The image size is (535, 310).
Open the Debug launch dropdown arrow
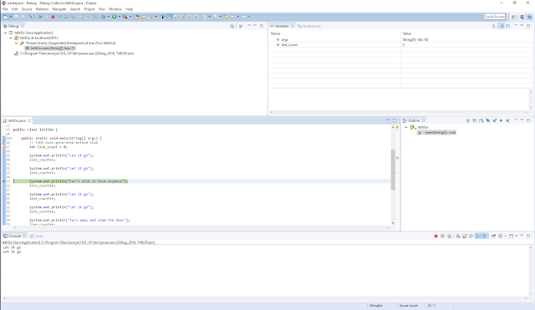tap(109, 17)
